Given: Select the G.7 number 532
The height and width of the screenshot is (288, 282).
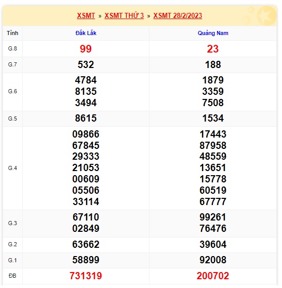Looking at the screenshot, I should [86, 64].
